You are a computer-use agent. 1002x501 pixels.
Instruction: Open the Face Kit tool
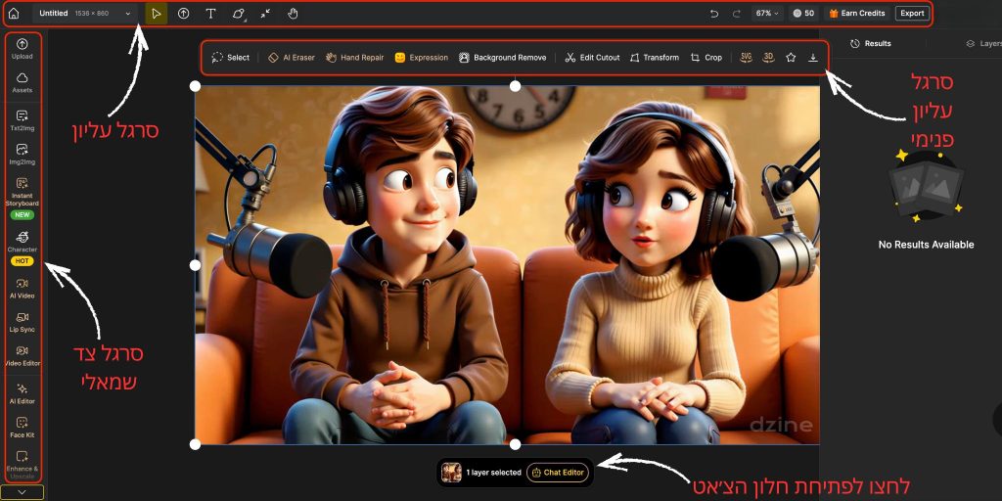tap(23, 427)
